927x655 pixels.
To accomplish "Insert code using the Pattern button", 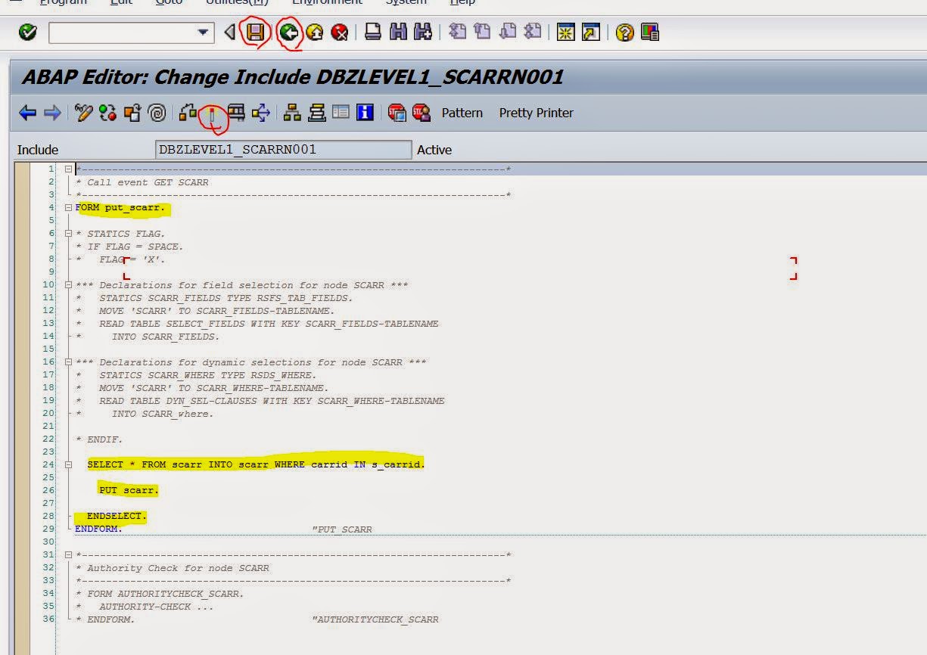I will pyautogui.click(x=462, y=113).
